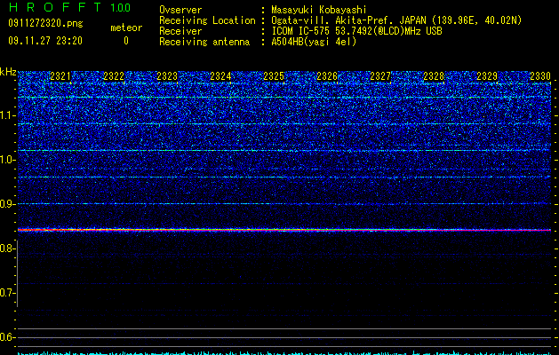Click the HROFFT 1.00 title text

pos(69,7)
